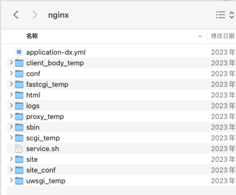
Task: Click the date cell for service.sh
Action: click(223, 148)
